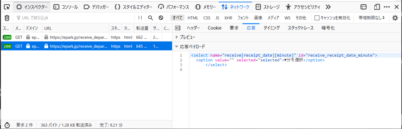This screenshot has width=402, height=129.
Task: Open the ヘッダー details tab
Action: click(193, 28)
